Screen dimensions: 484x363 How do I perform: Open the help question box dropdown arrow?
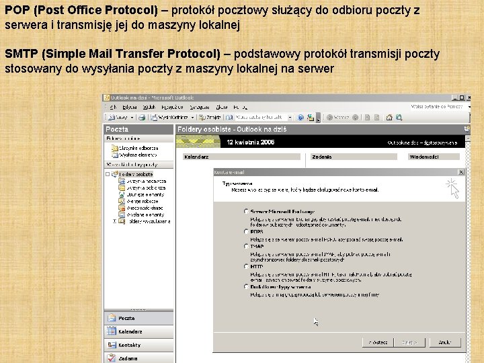coord(469,107)
